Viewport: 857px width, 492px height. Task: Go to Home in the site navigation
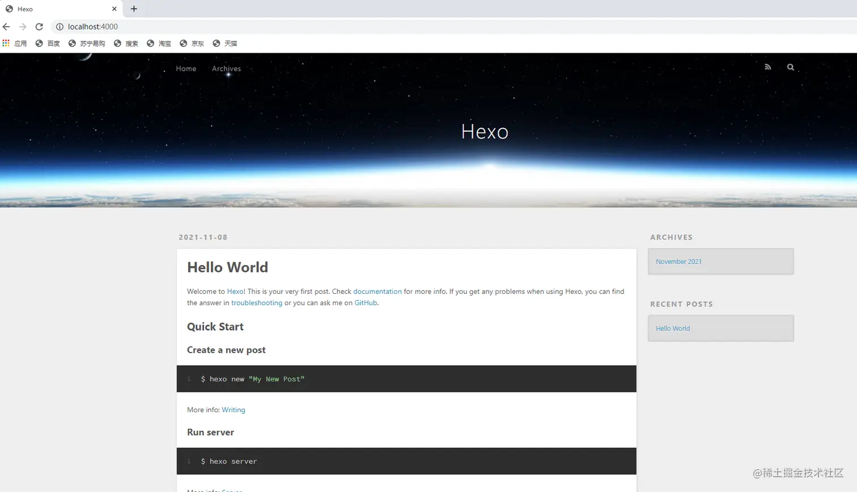click(186, 69)
